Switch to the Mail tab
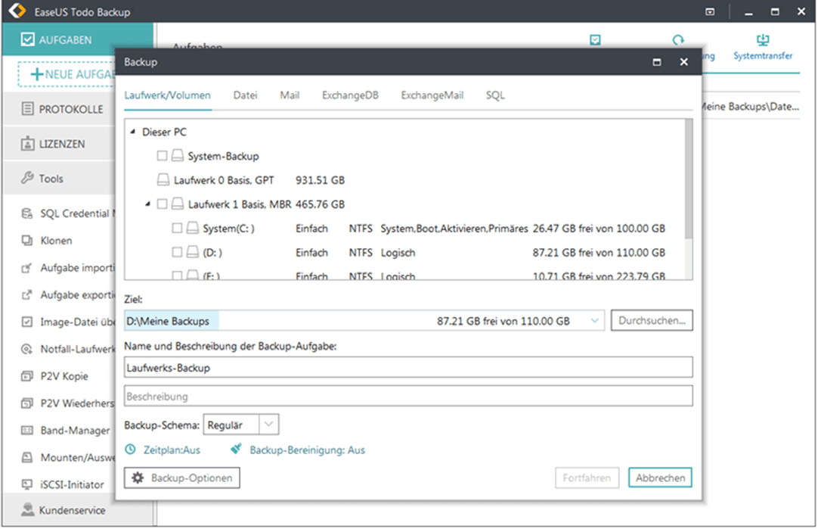 [290, 95]
